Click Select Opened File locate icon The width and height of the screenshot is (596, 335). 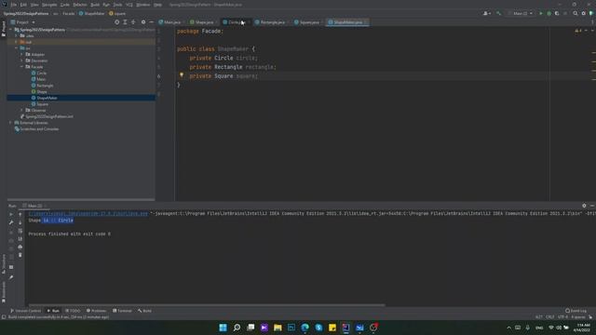click(116, 22)
